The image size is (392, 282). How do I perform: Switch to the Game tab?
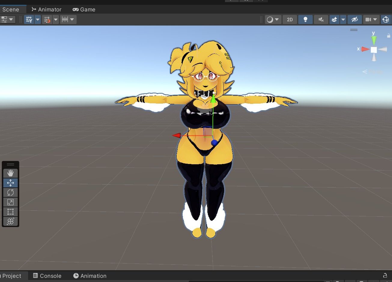tap(84, 9)
